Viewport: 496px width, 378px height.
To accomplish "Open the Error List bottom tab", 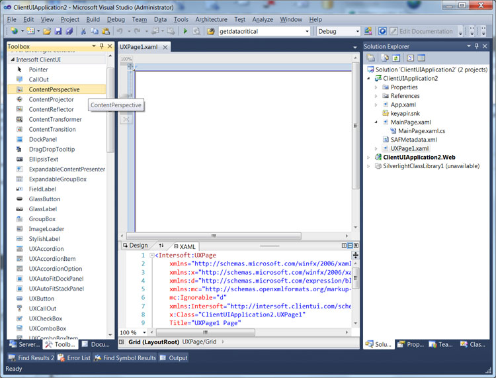I will pyautogui.click(x=74, y=357).
